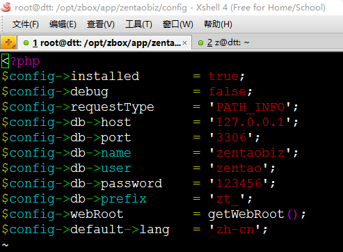
Task: Click the 'PATH_INFO' value
Action: [x=250, y=107]
